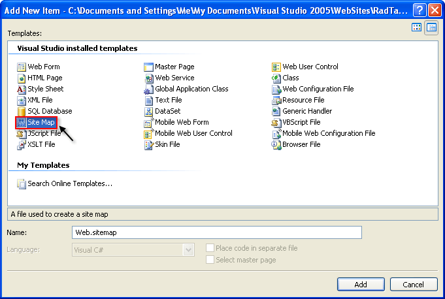The image size is (445, 299).
Task: Select the Browser File template icon
Action: tap(276, 144)
